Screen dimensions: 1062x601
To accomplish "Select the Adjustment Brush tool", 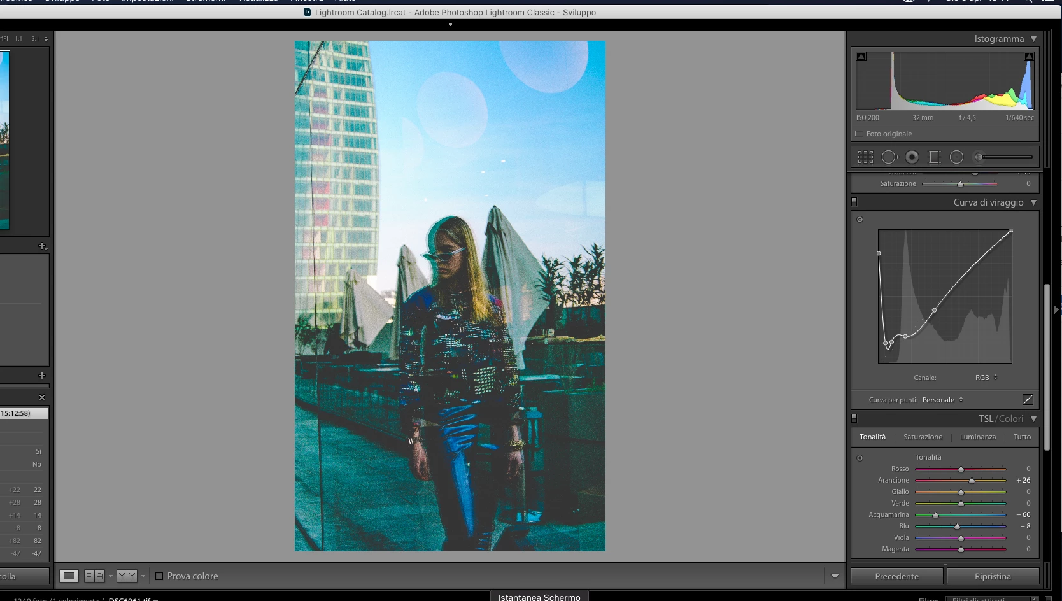I will click(1003, 157).
